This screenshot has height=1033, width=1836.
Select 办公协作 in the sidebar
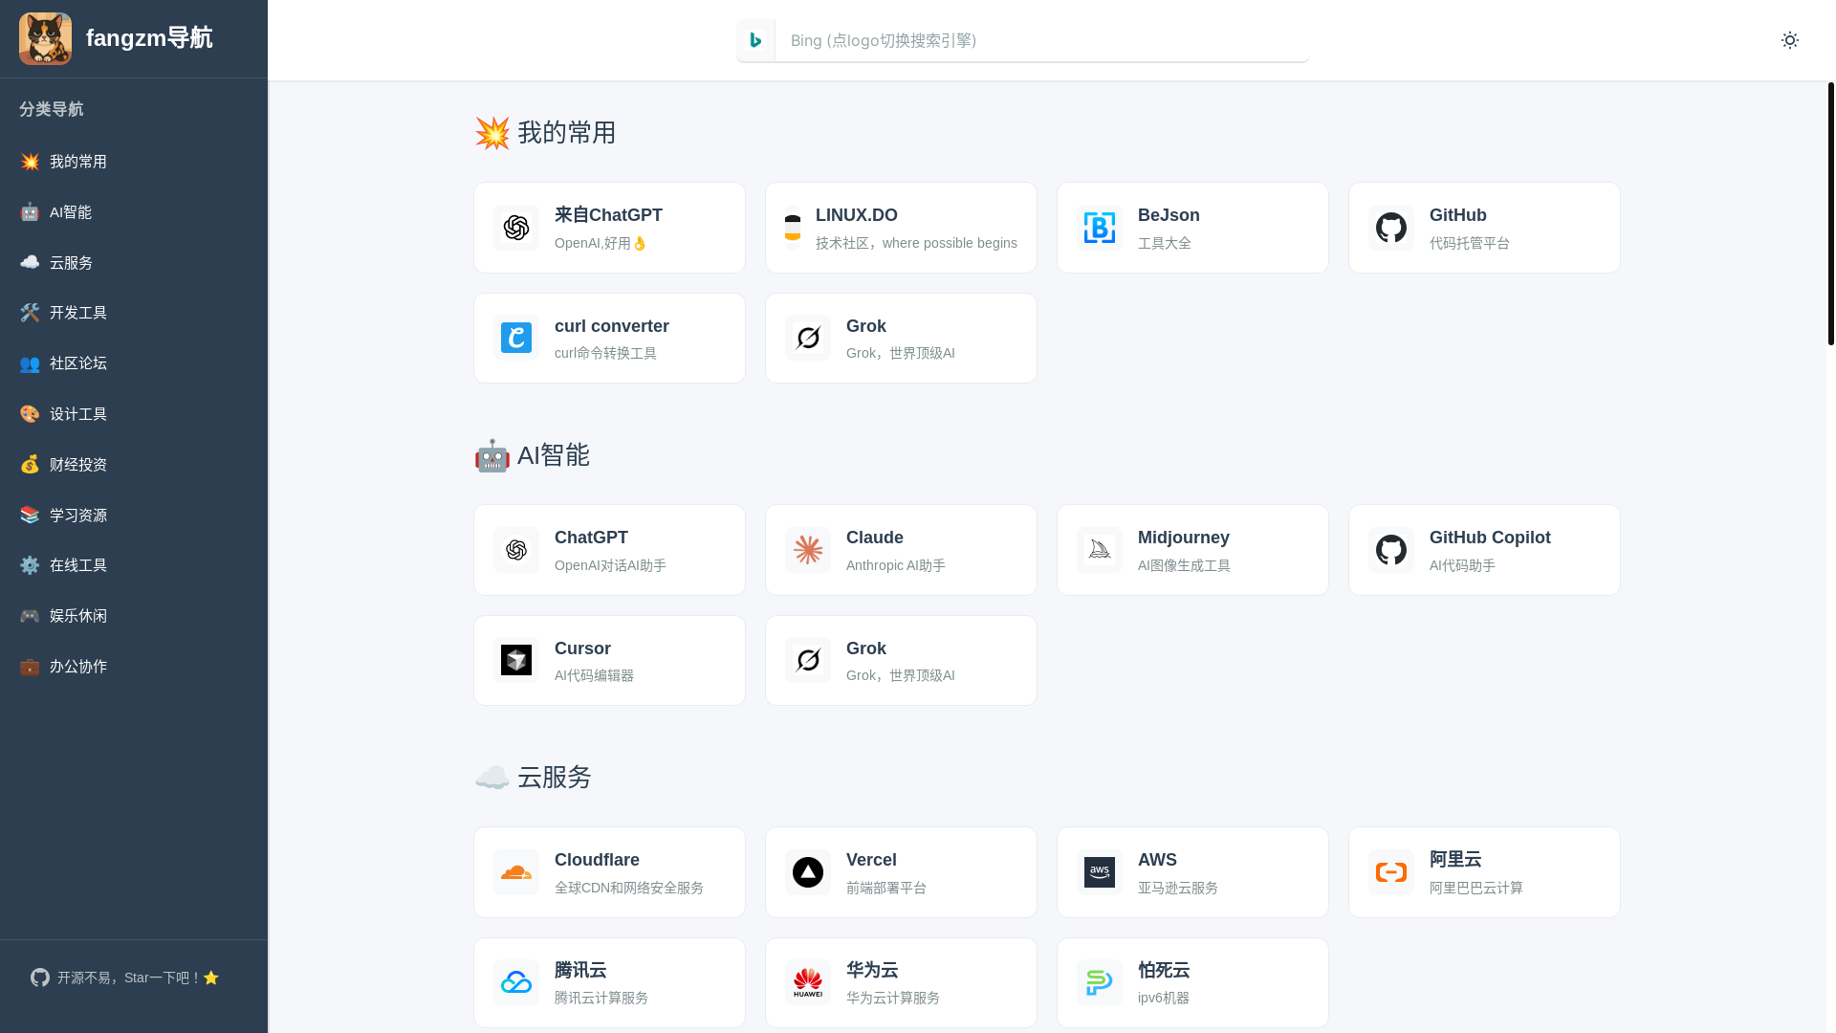tap(134, 667)
